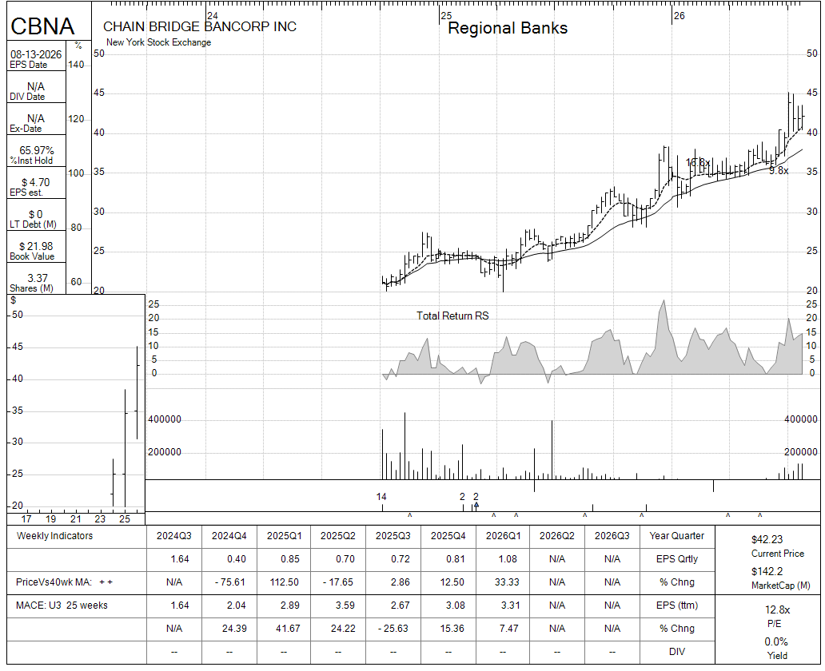
Task: Click the 2025Q3 column header
Action: (393, 536)
